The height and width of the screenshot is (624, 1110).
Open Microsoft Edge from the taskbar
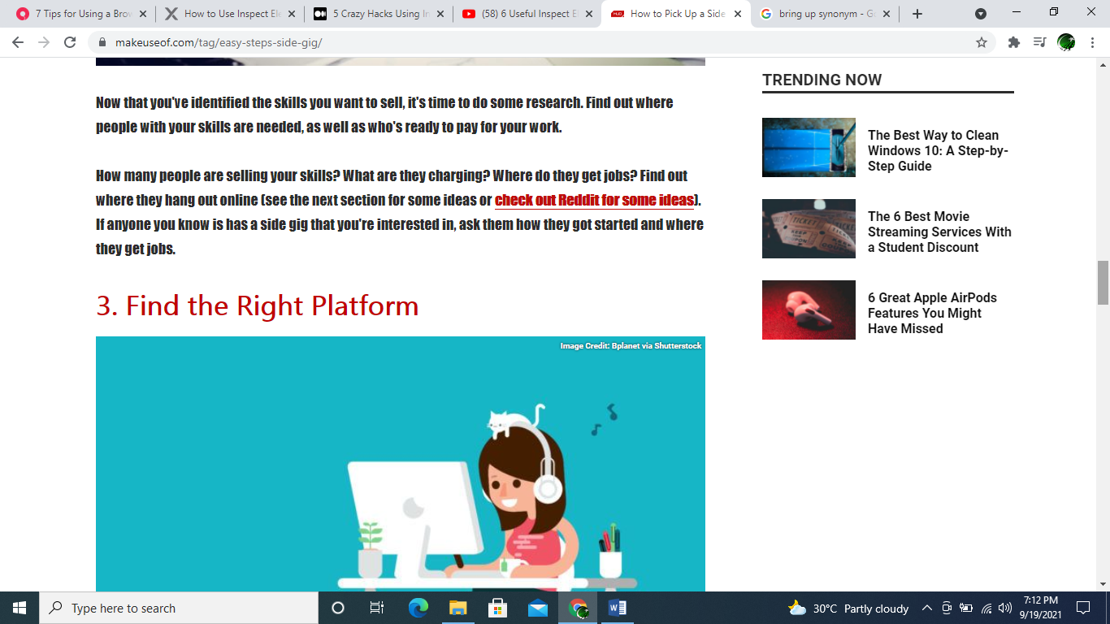[418, 608]
